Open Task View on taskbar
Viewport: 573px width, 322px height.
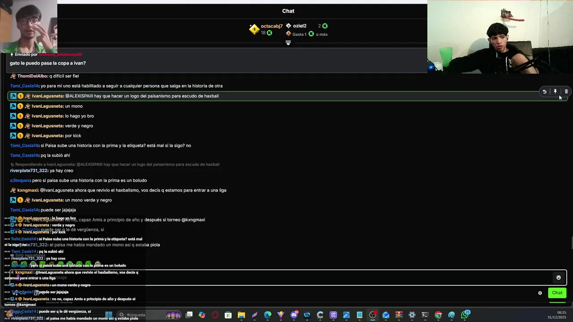click(x=189, y=315)
